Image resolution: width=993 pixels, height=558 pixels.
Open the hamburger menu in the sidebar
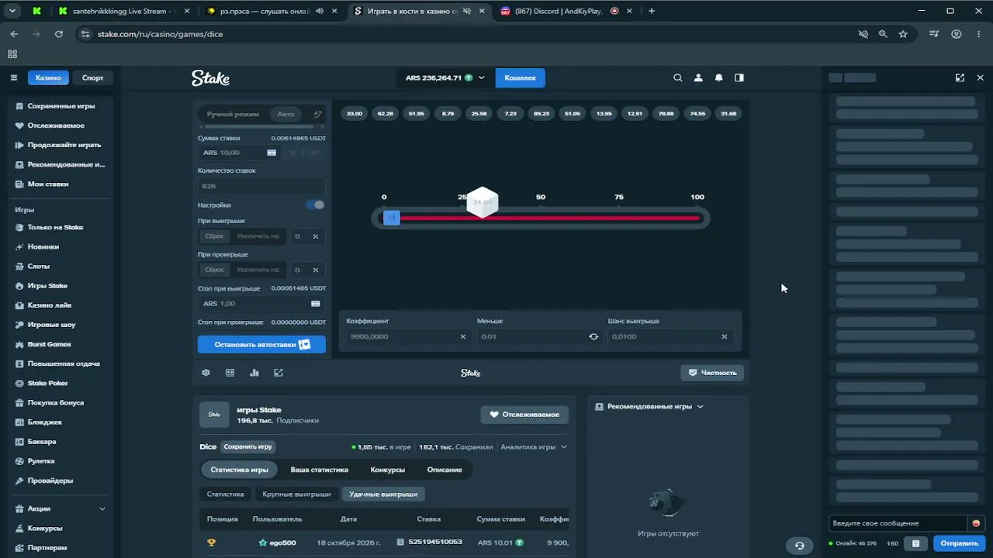(x=14, y=77)
